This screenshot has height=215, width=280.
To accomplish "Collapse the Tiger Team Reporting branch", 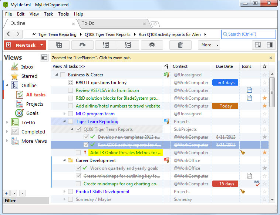I will point(64,121).
